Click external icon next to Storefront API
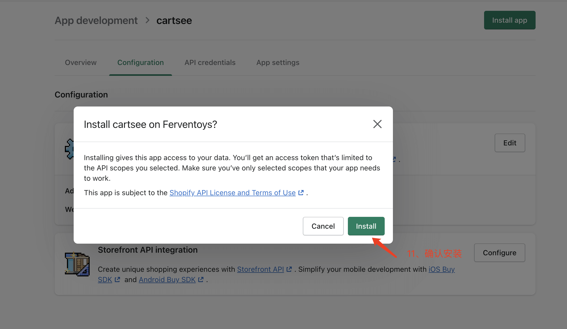Screen dimensions: 567x329 [x=289, y=269]
